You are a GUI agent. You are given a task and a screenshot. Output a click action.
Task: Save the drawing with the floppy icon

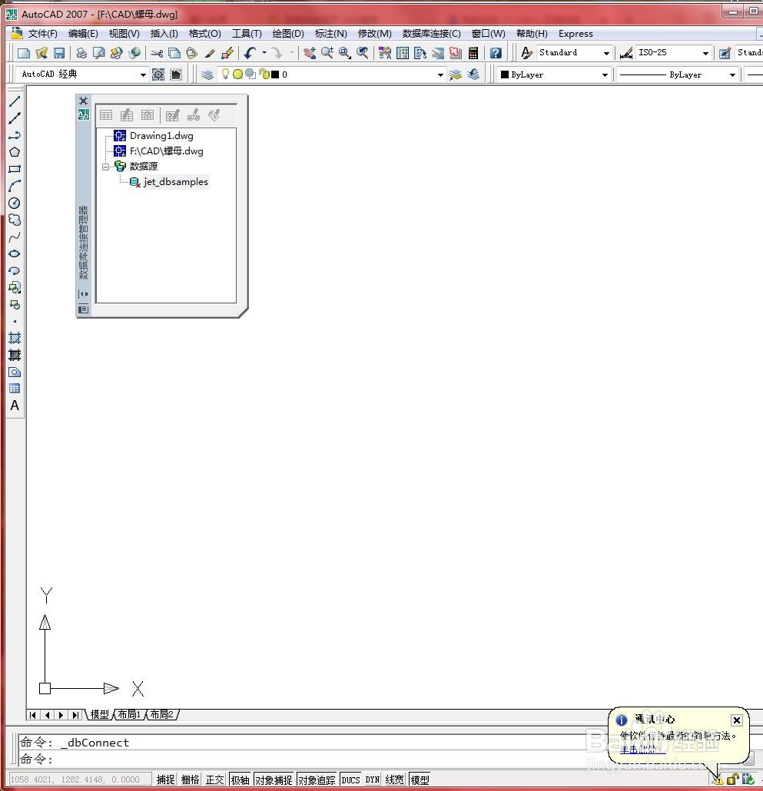click(59, 53)
